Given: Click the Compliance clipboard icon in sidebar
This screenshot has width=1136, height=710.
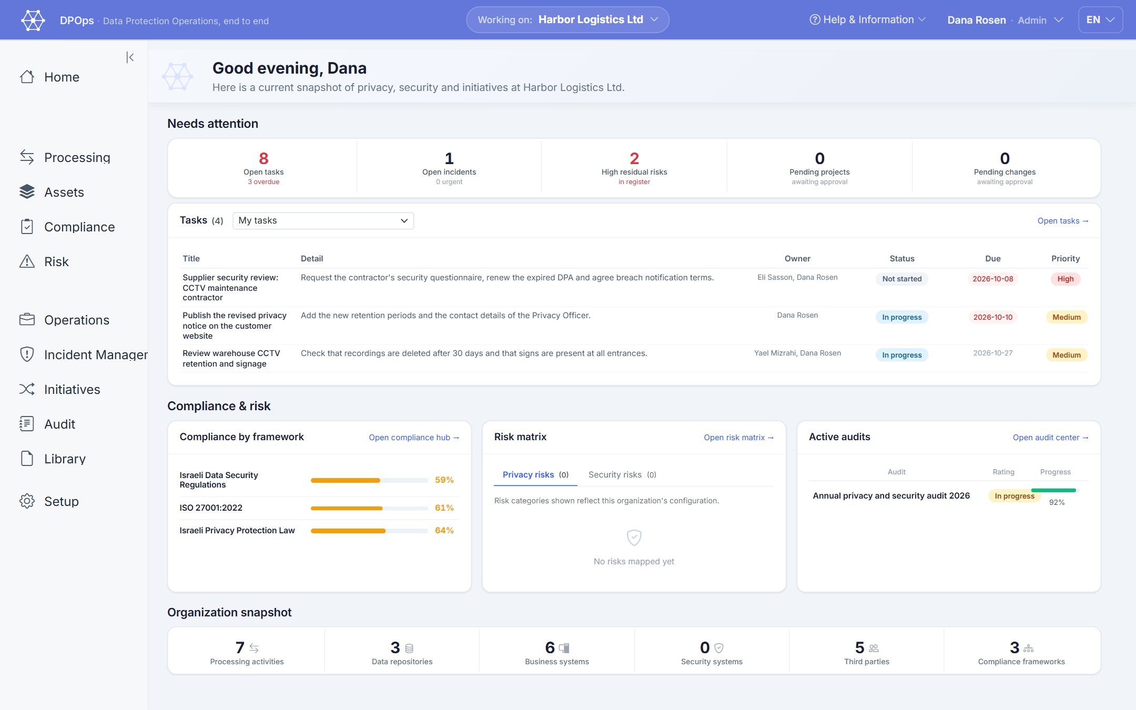Looking at the screenshot, I should (x=27, y=226).
